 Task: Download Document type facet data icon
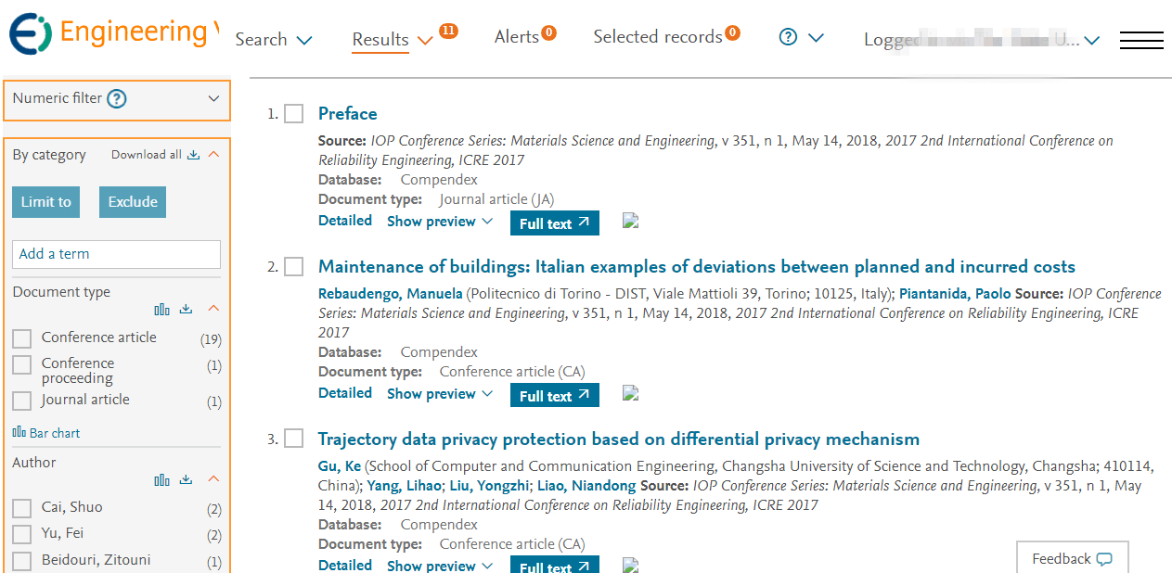coord(186,309)
